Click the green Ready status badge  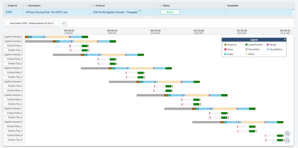coord(170,12)
